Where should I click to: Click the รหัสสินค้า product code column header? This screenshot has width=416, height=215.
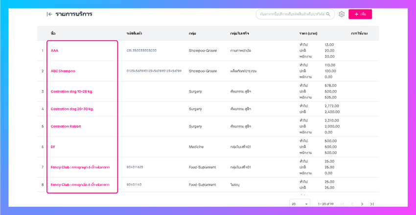coord(134,33)
